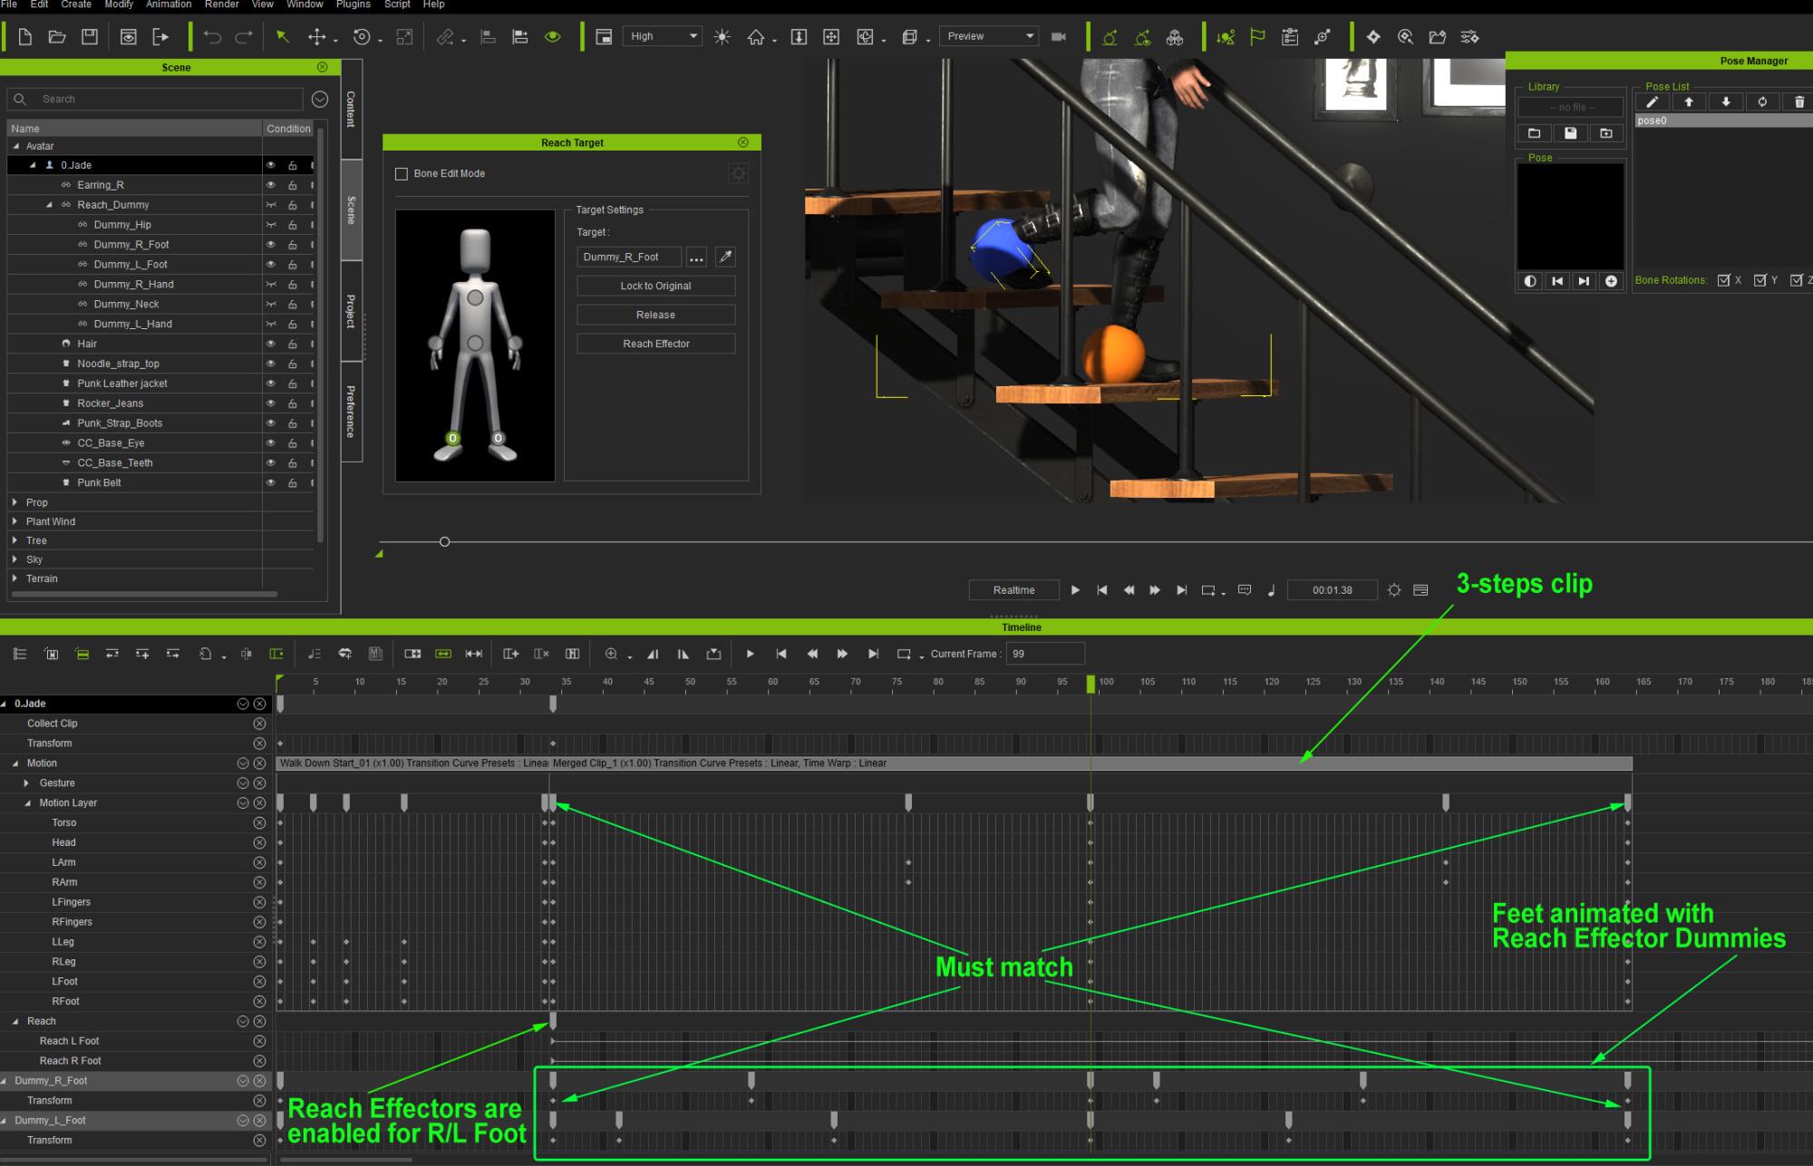This screenshot has height=1166, width=1813.
Task: Click the flag icon in top toolbar
Action: [x=1257, y=37]
